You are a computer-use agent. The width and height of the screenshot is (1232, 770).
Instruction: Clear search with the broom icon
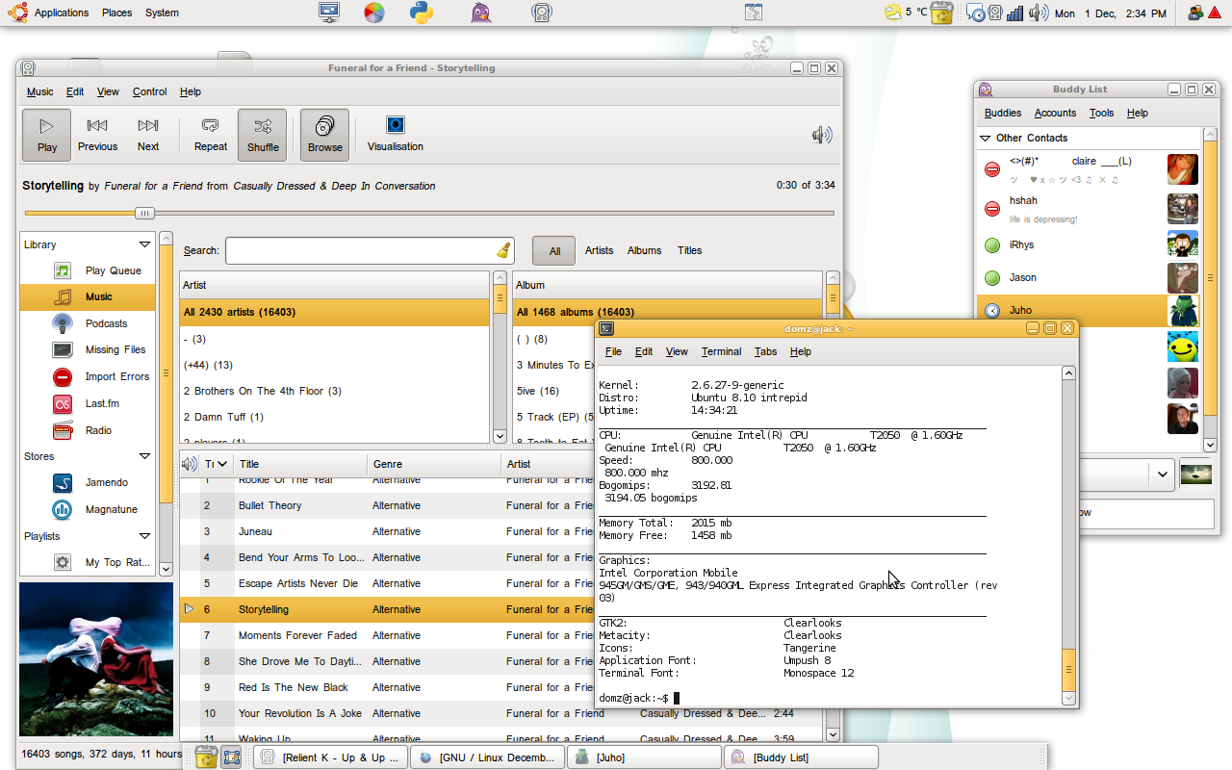coord(502,250)
